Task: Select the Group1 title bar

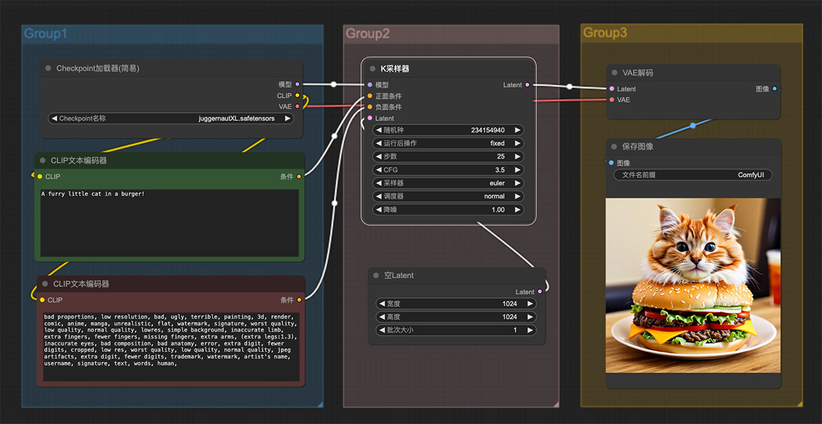Action: (x=173, y=33)
